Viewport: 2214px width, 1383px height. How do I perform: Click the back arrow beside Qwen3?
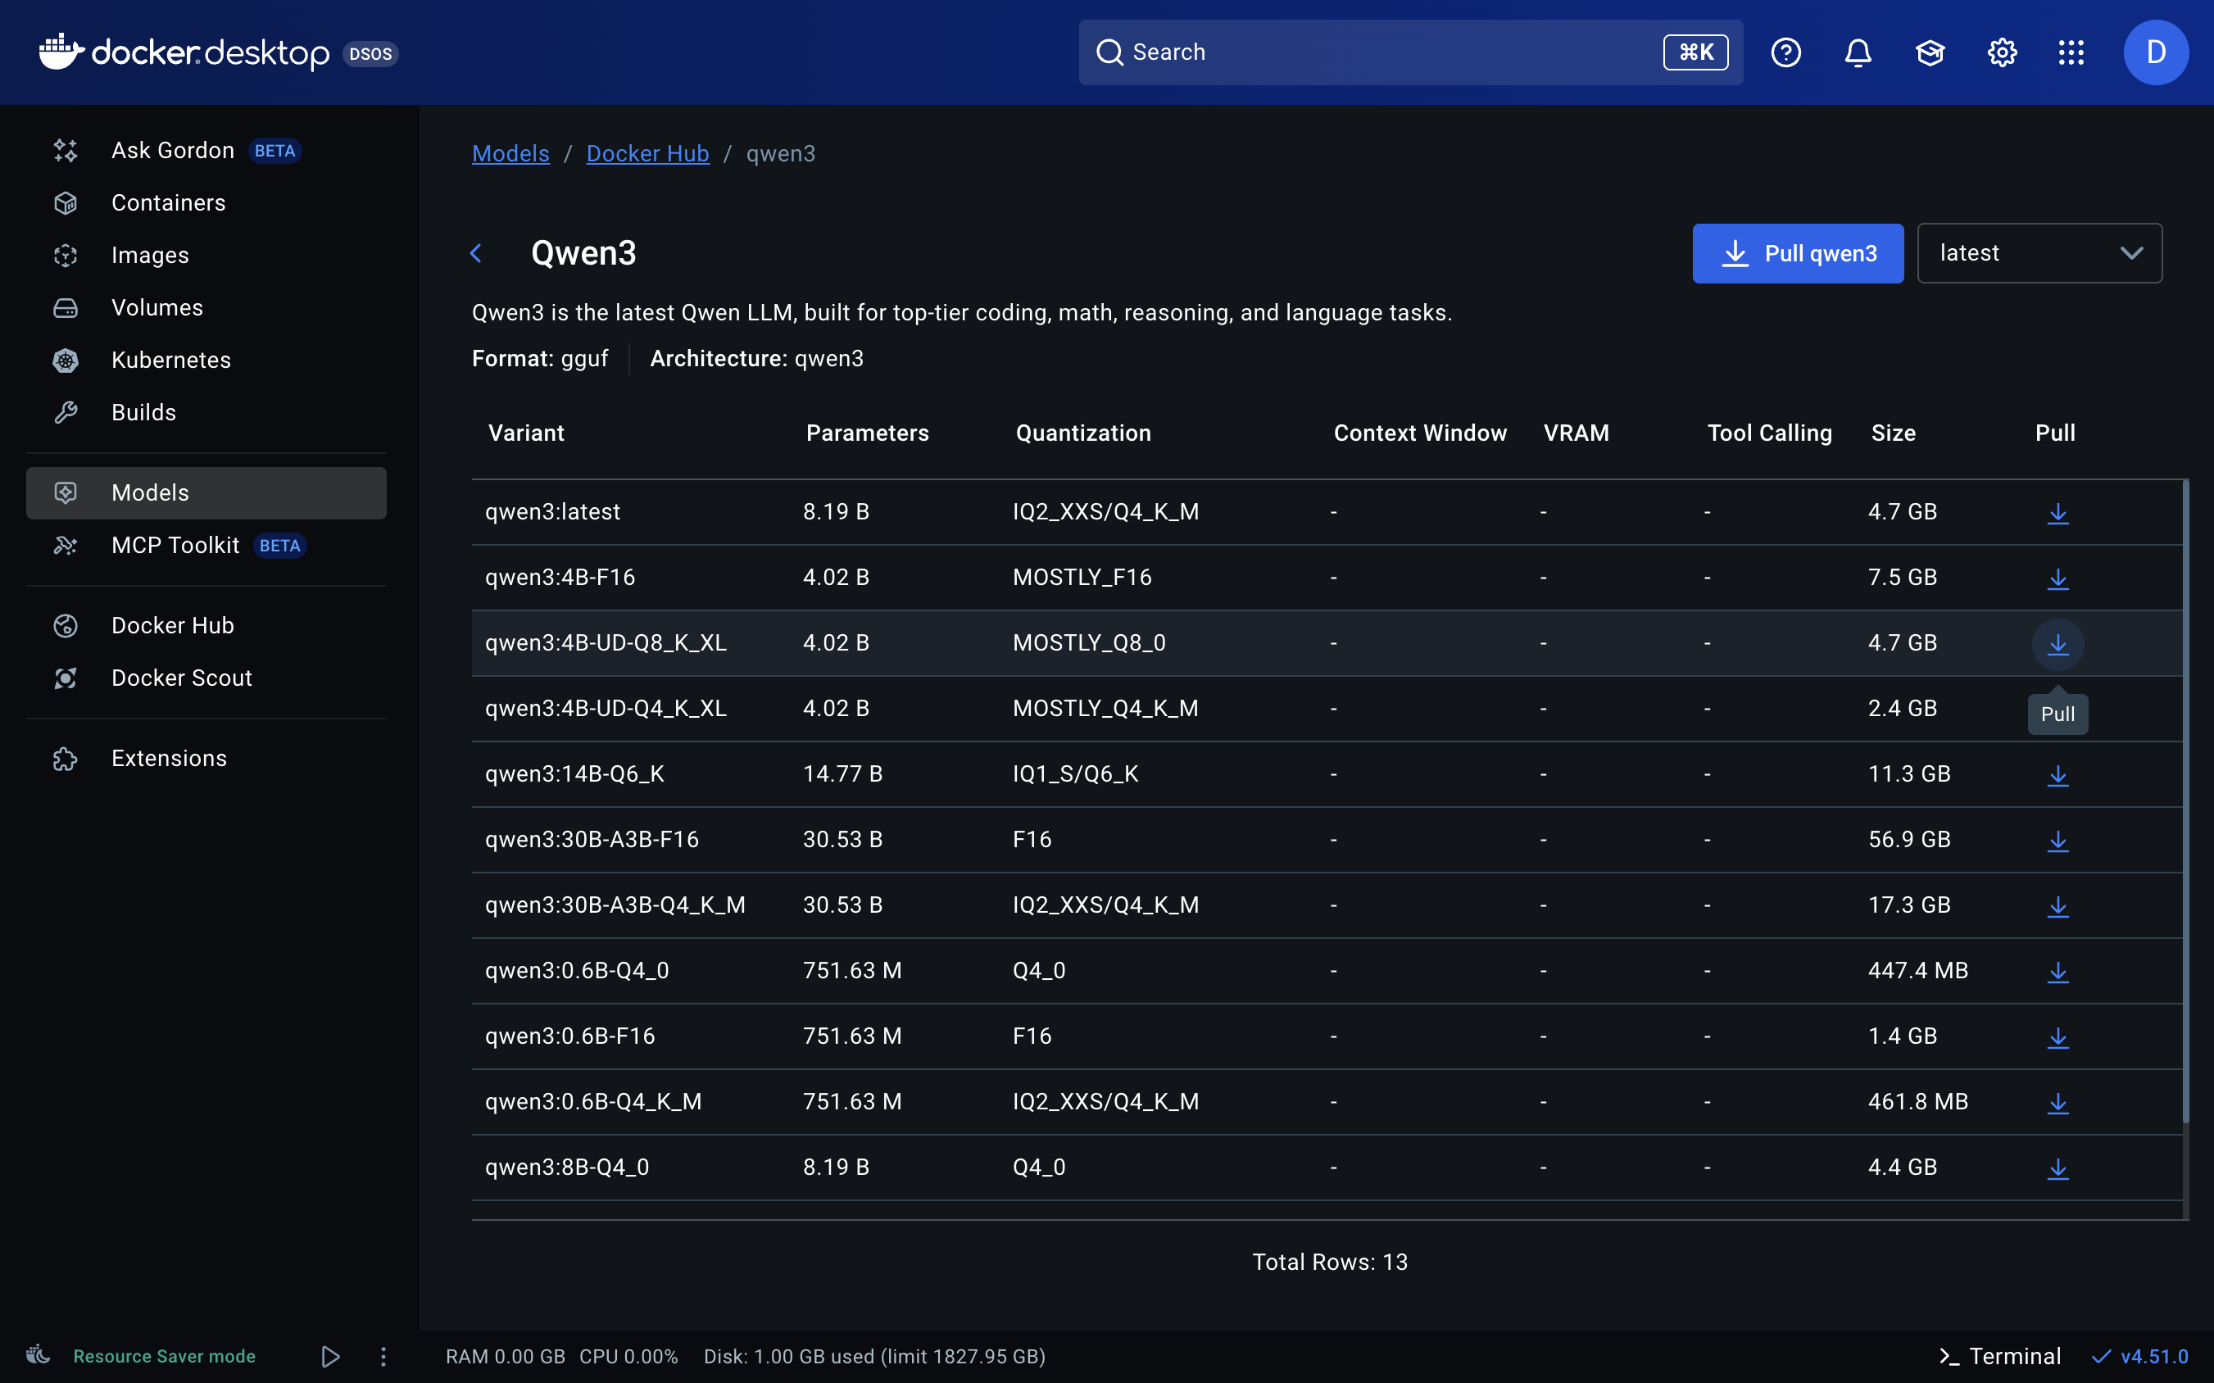point(476,253)
